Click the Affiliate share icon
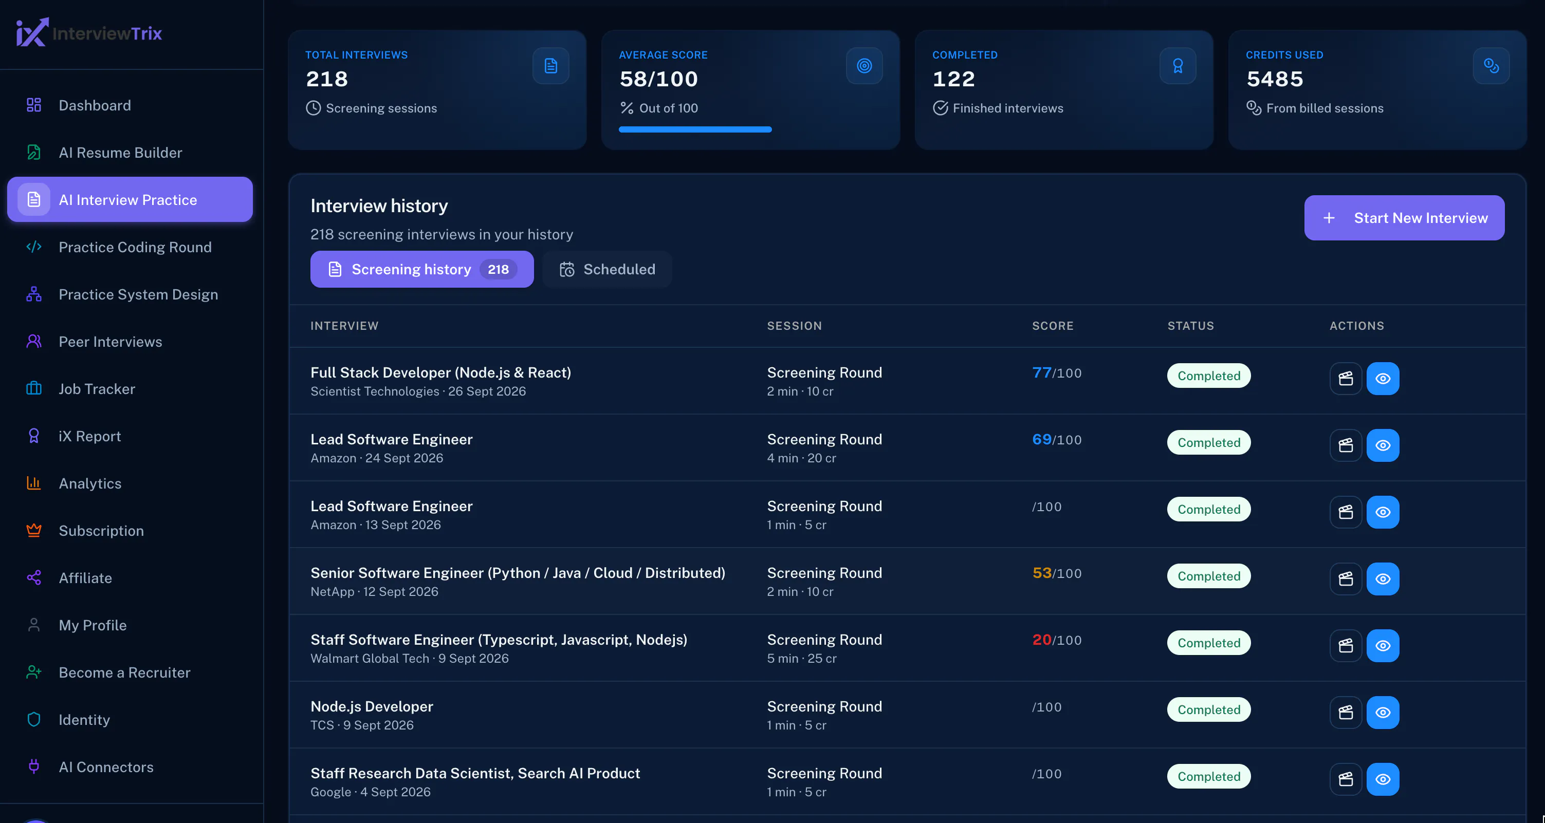 [34, 578]
